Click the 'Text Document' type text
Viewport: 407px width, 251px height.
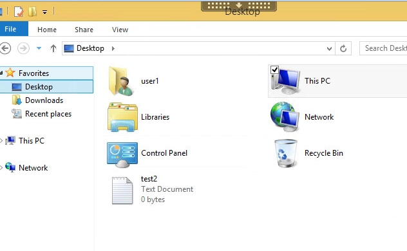coord(167,189)
